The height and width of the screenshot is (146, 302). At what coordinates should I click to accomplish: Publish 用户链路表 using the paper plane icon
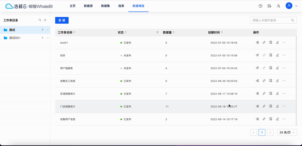(257, 68)
